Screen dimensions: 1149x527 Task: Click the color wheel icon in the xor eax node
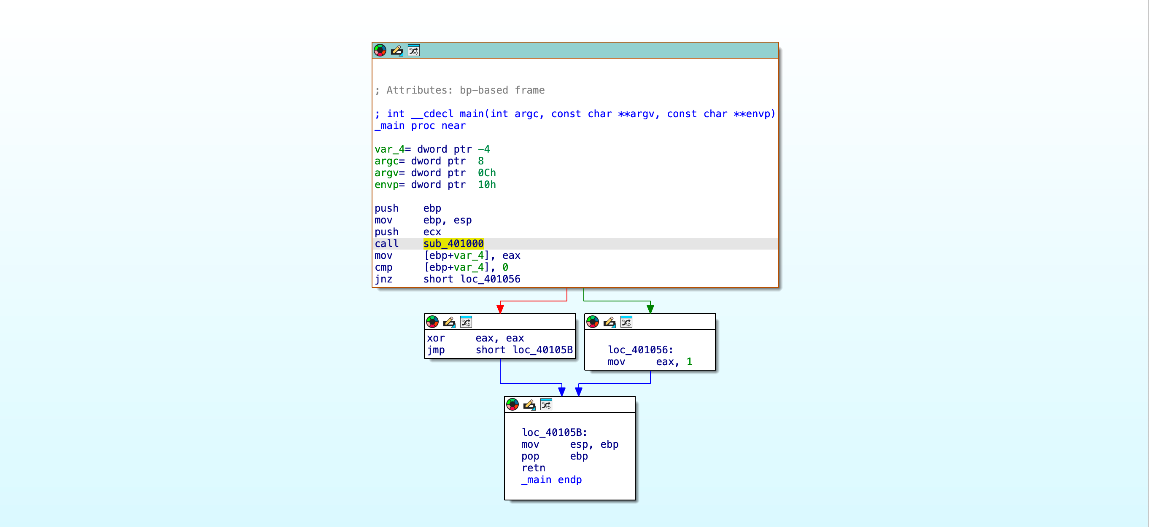[432, 322]
